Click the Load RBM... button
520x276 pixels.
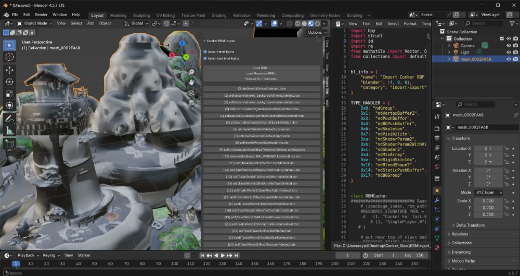point(262,68)
